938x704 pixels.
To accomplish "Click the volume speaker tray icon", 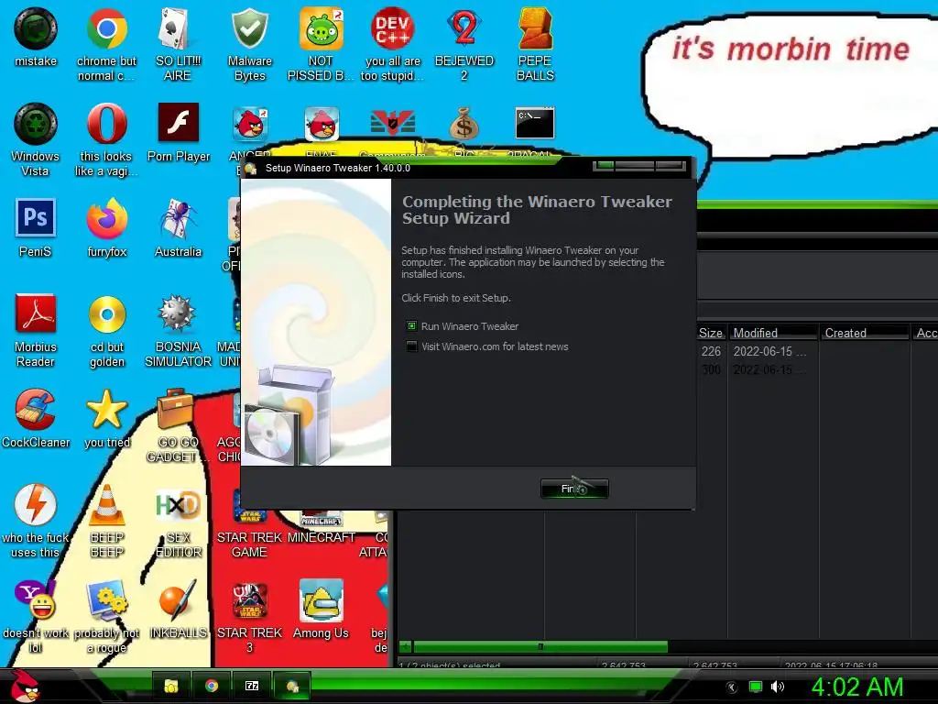I will [x=777, y=687].
